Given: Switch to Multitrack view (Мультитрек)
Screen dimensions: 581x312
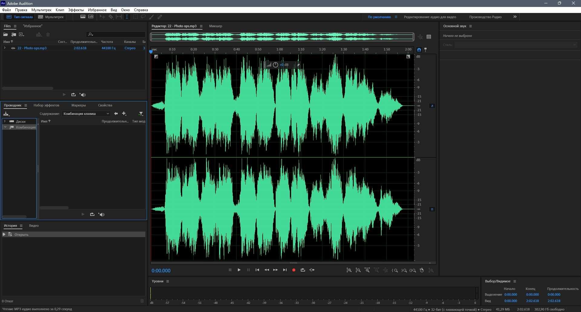Looking at the screenshot, I should 51,17.
